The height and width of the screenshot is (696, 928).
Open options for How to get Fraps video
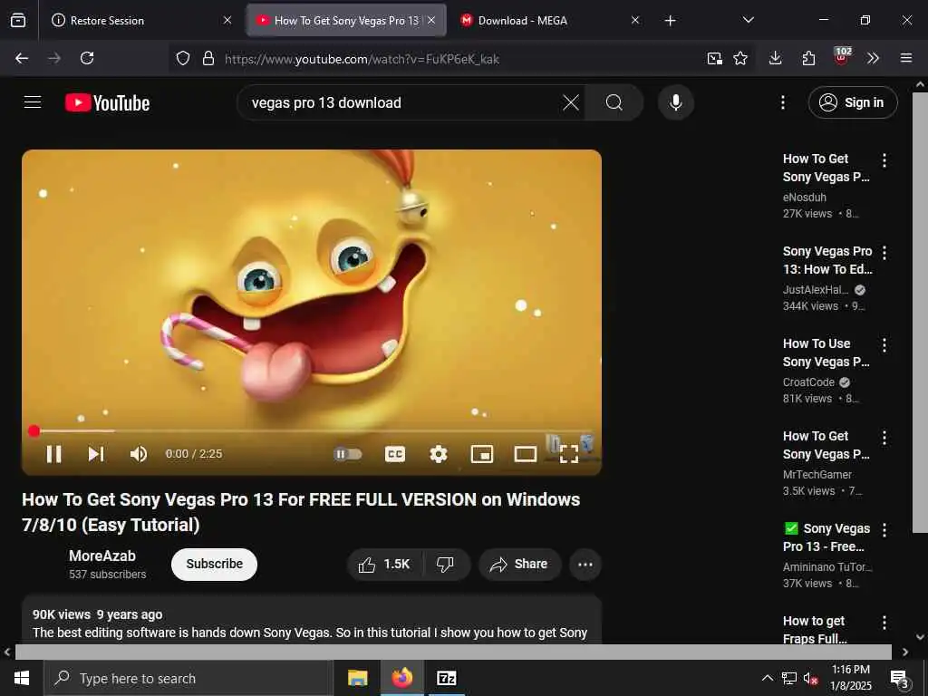tap(884, 623)
